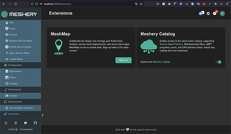231x134 pixels.
Task: Open the Service Mesh Patterns link
Action: point(171,44)
